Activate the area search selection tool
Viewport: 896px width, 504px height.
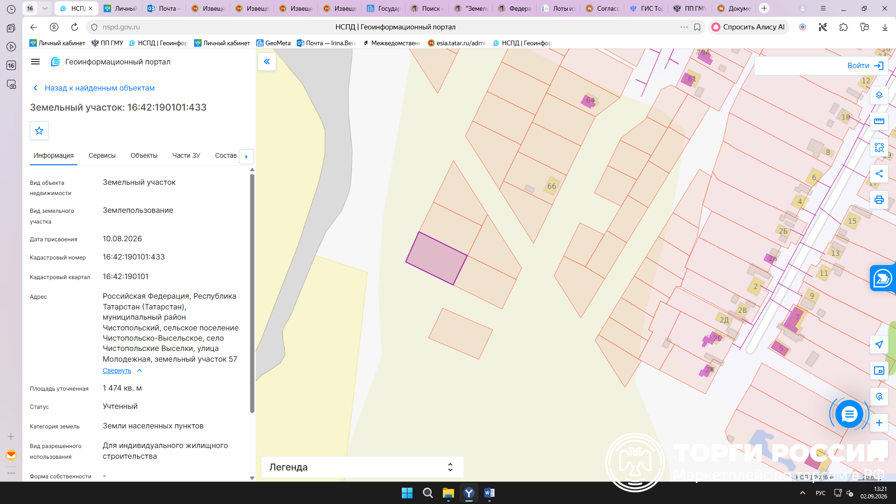[x=879, y=147]
